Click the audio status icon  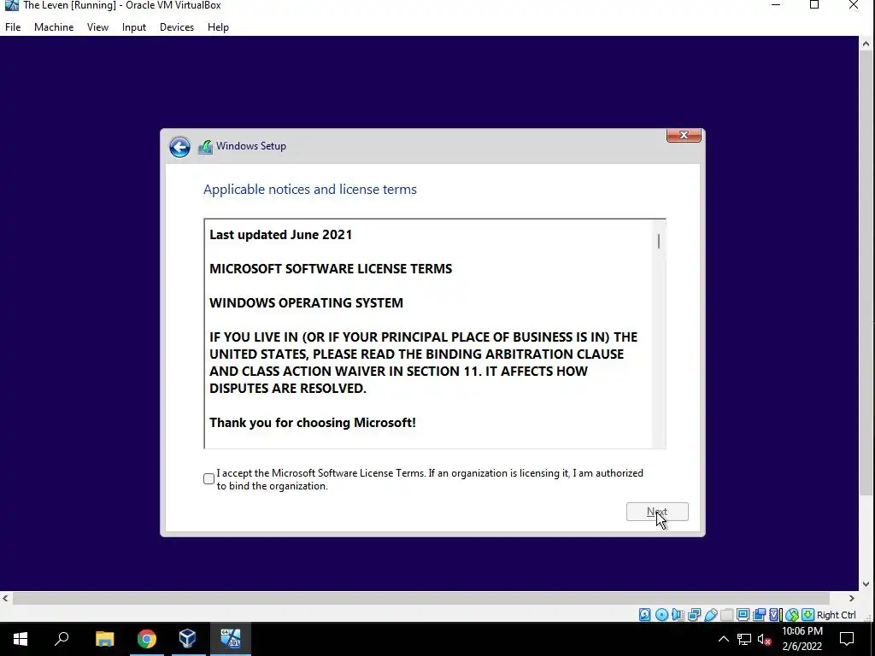tap(678, 615)
